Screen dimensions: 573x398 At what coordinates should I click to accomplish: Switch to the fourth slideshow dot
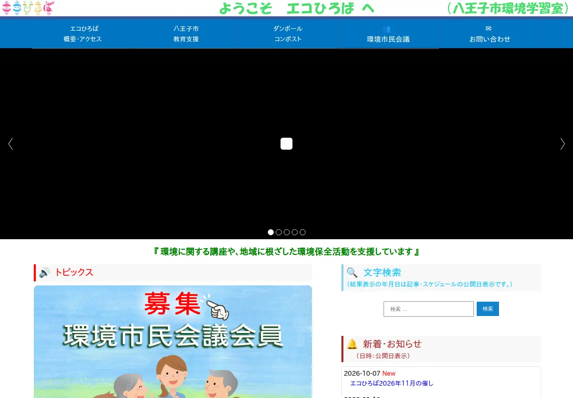(294, 232)
